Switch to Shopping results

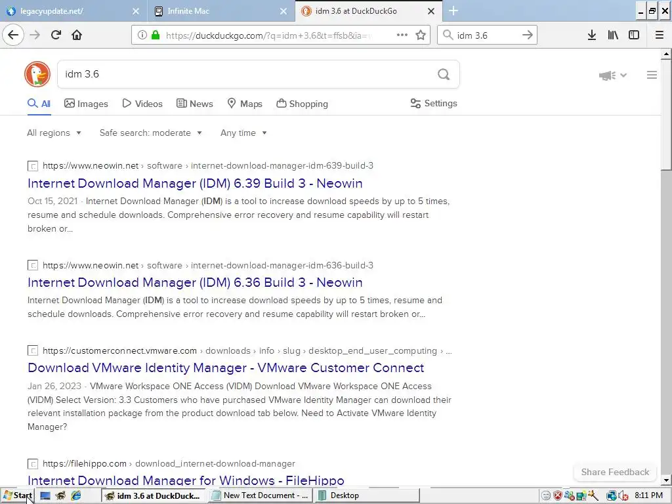(302, 104)
